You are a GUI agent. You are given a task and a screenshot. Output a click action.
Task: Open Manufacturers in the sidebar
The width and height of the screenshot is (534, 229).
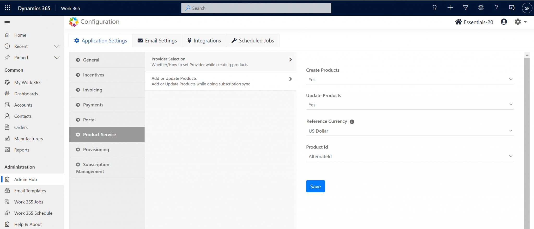coord(32,139)
